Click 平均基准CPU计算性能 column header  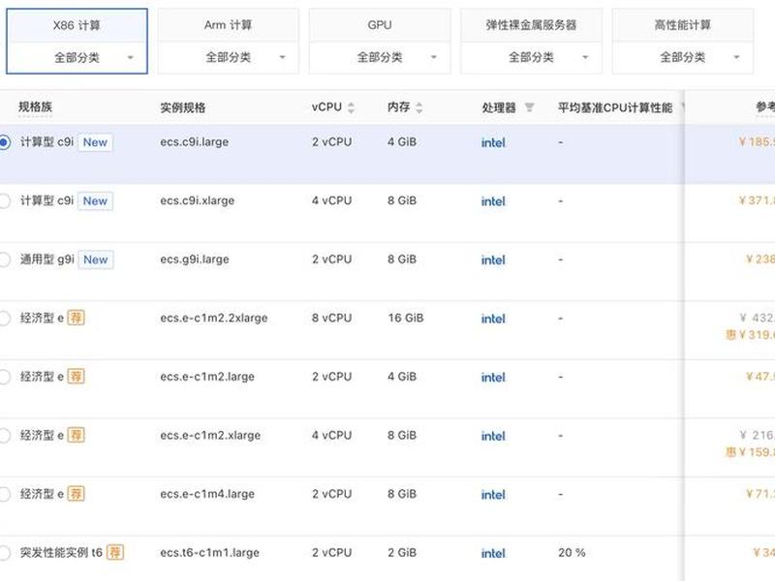(615, 107)
